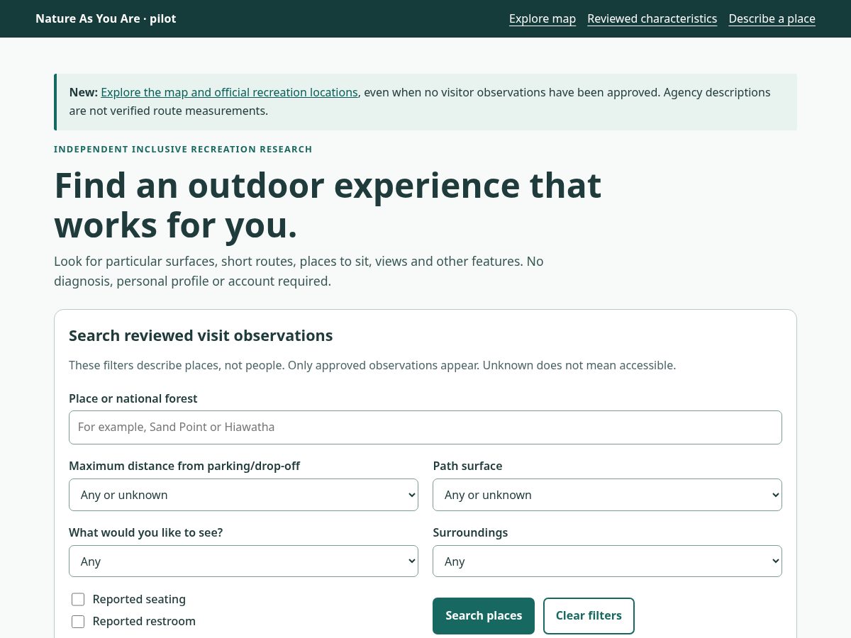The width and height of the screenshot is (851, 638).
Task: Click the No diagnosis or account required paragraph
Action: (x=299, y=272)
